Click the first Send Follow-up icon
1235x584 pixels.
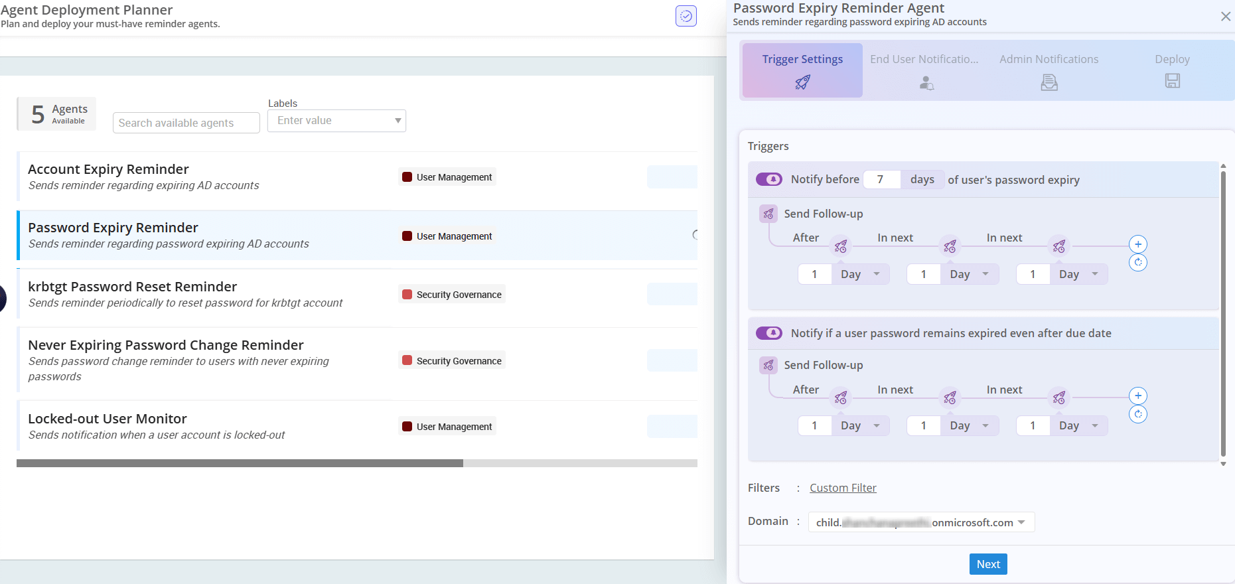click(768, 214)
